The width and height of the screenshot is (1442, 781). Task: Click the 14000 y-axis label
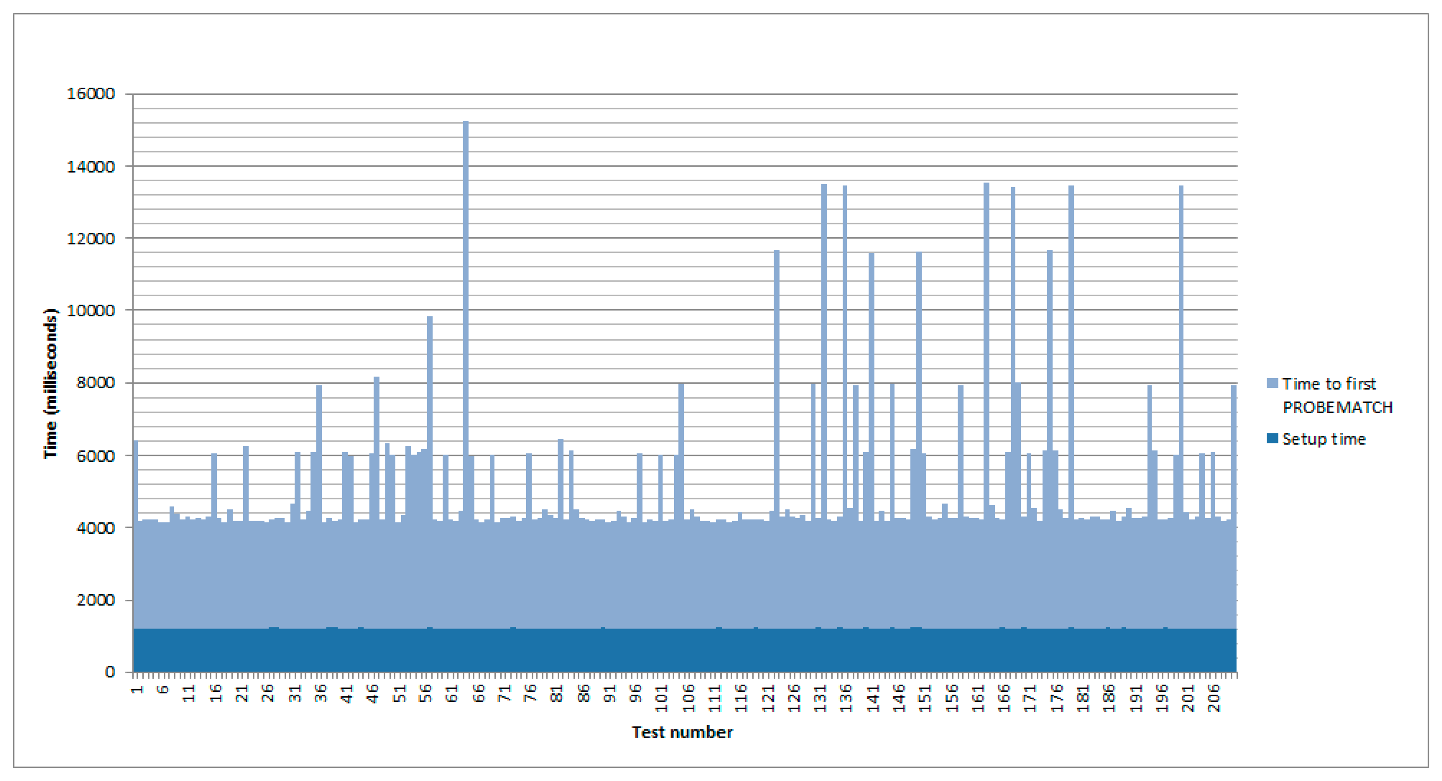(91, 166)
